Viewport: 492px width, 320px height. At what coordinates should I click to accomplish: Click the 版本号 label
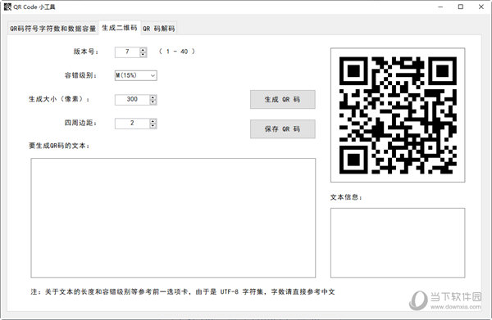coord(85,52)
